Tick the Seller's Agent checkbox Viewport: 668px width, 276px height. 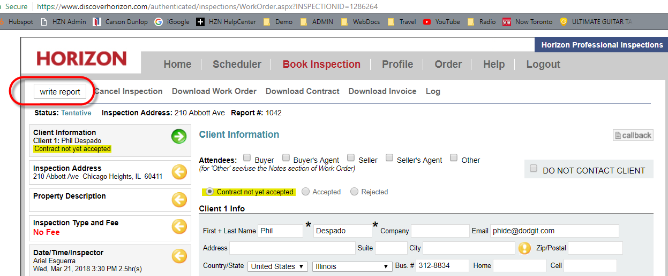[389, 158]
